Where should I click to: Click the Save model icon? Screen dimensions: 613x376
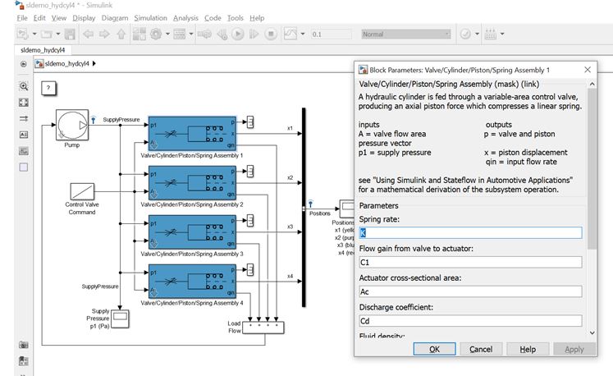tap(70, 34)
